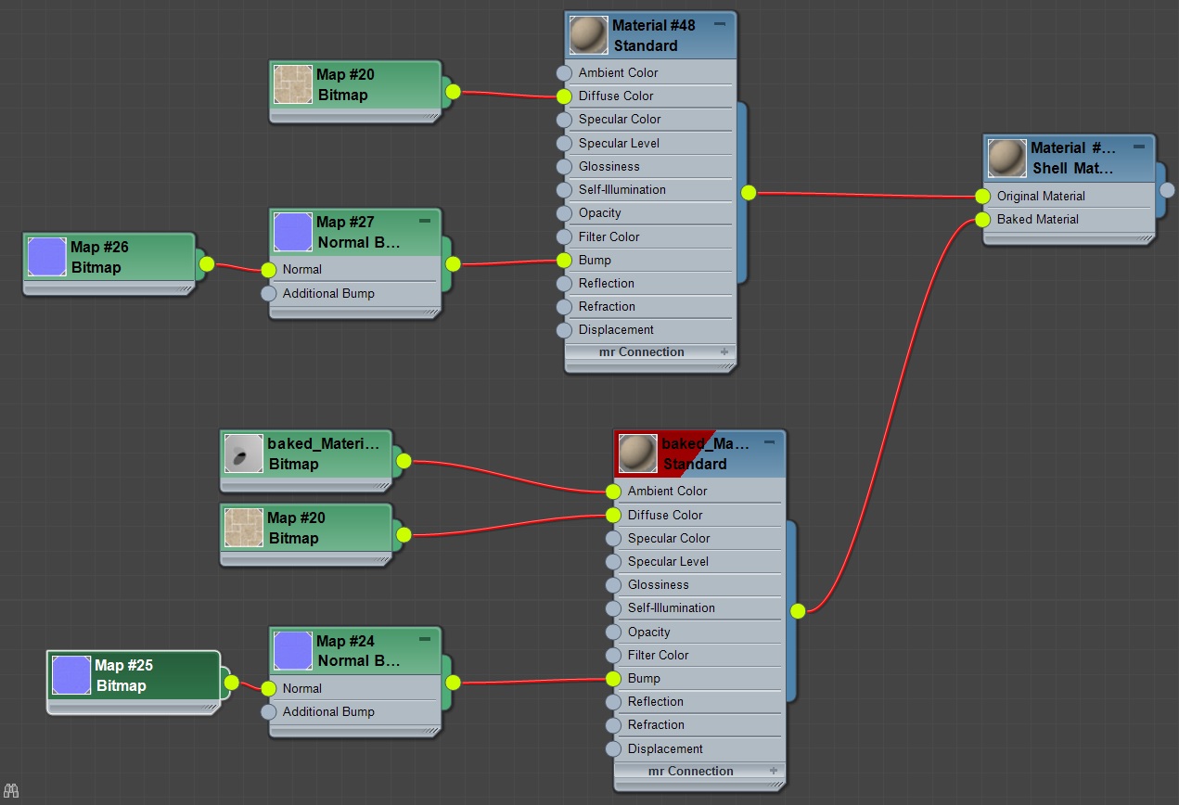
Task: Click the Shell Material sphere preview icon
Action: pos(1006,158)
